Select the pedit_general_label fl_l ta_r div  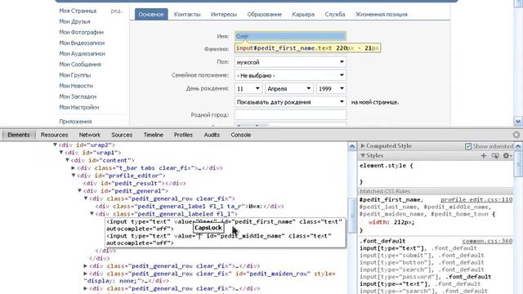point(190,206)
